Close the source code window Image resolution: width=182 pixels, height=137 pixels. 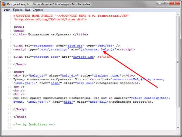click(x=175, y=3)
